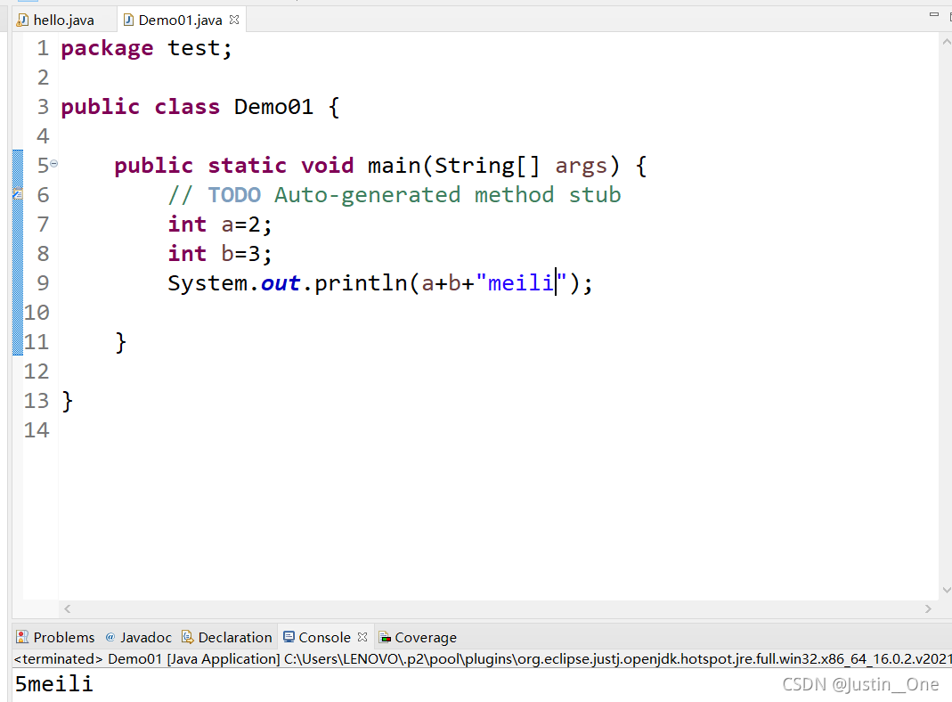
Task: Open the Coverage view tab
Action: 418,637
